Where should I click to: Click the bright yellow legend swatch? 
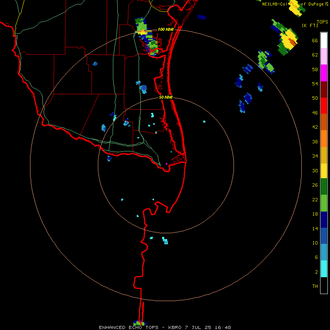coord(324,171)
